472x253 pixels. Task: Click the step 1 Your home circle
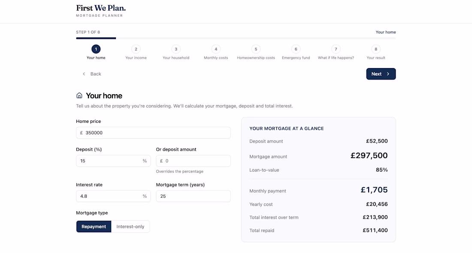coord(96,49)
